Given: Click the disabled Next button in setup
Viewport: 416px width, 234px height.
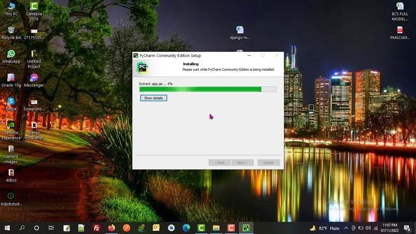Looking at the screenshot, I should pyautogui.click(x=242, y=162).
